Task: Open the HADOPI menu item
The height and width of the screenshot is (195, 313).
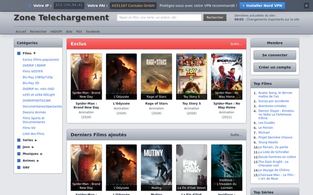Action: pyautogui.click(x=56, y=31)
